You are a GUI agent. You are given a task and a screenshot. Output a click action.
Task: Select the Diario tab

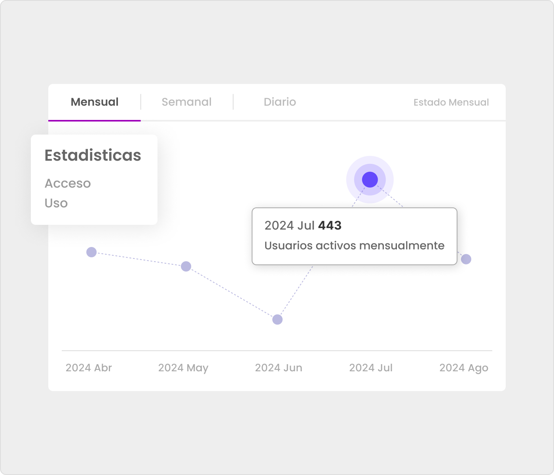tap(280, 102)
